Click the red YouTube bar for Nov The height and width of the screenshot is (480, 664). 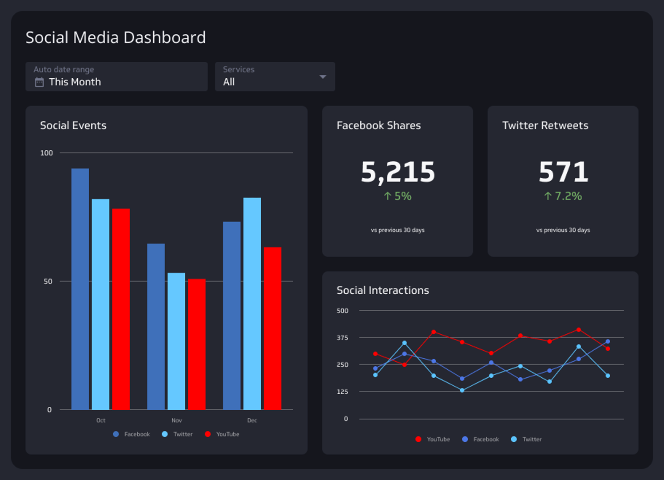pyautogui.click(x=196, y=344)
